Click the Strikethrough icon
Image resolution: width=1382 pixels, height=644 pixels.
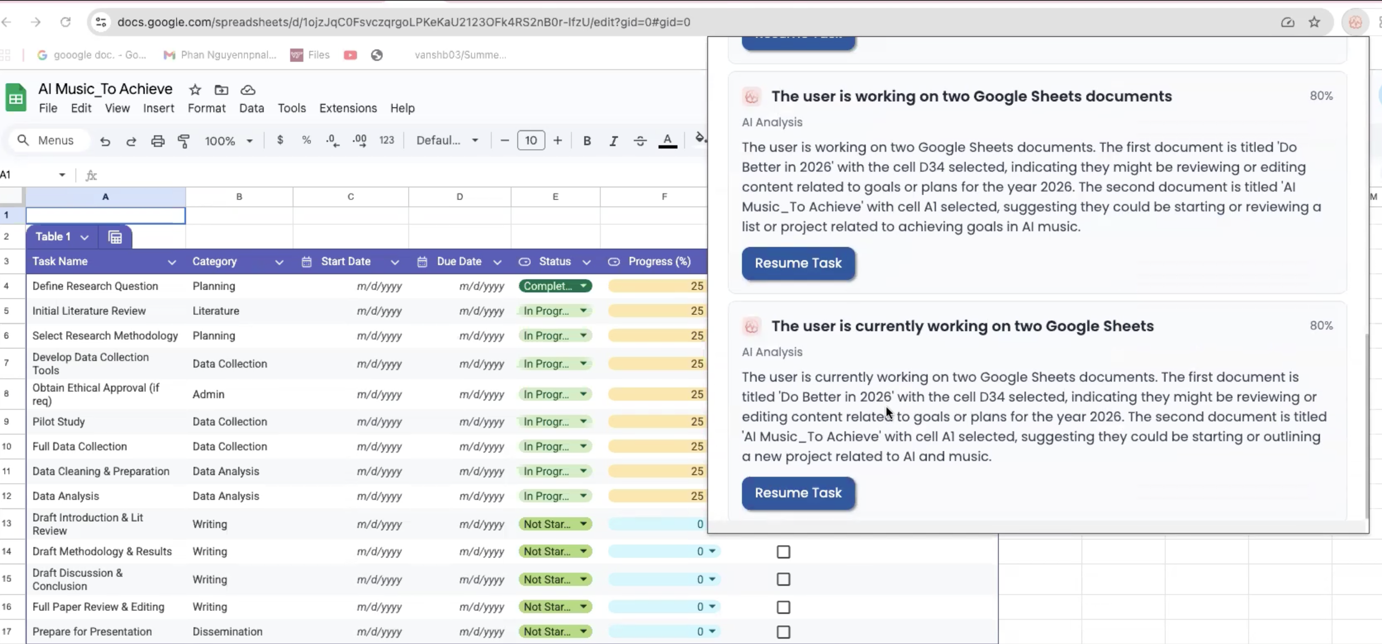click(640, 141)
